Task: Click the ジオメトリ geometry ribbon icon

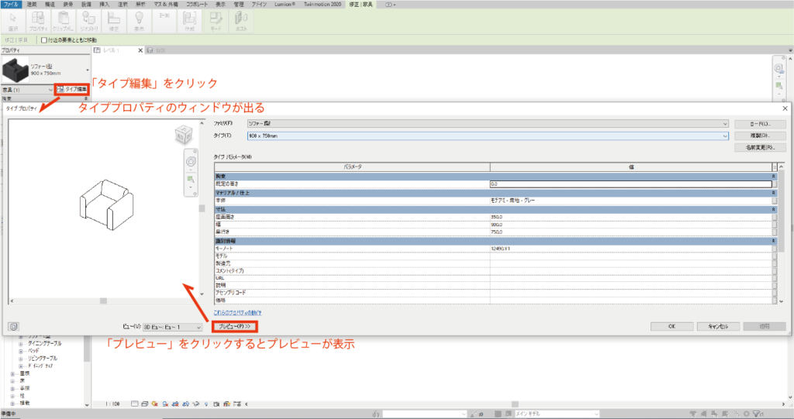Action: (88, 20)
